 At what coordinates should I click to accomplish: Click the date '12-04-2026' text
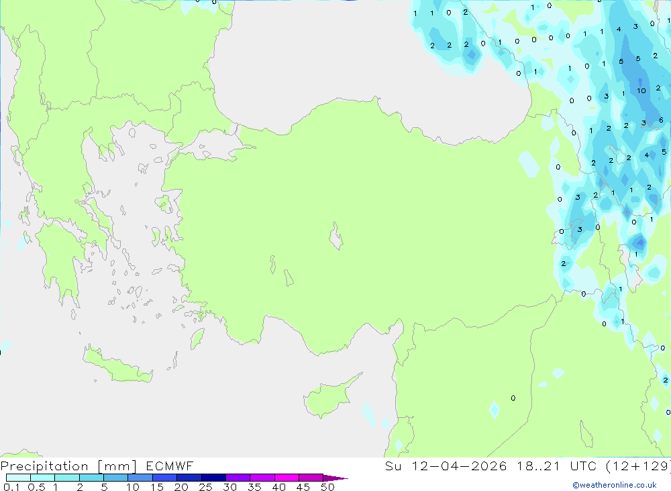459,466
